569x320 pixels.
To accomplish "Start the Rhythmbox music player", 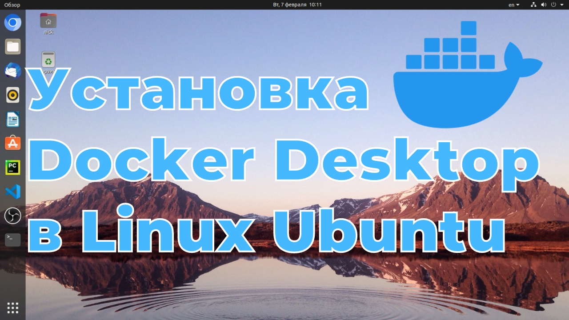I will click(x=12, y=95).
